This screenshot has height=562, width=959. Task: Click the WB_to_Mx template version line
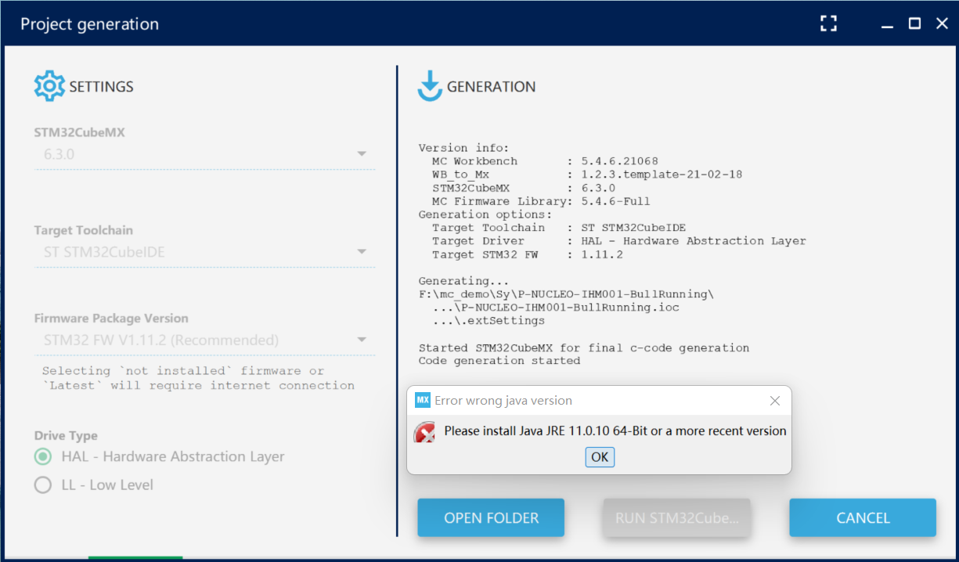click(x=587, y=175)
